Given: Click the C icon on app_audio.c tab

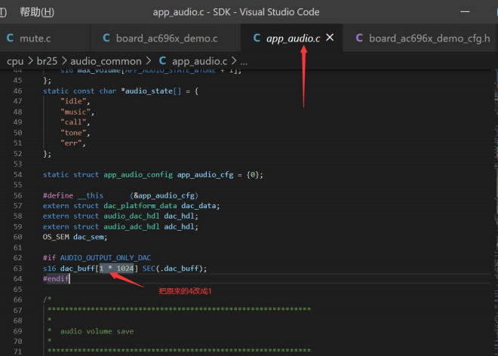Looking at the screenshot, I should coord(257,38).
